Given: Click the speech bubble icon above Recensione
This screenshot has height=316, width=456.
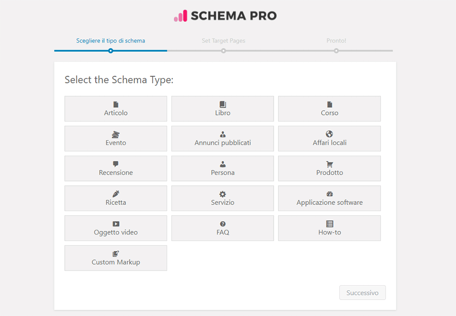Looking at the screenshot, I should (x=116, y=164).
